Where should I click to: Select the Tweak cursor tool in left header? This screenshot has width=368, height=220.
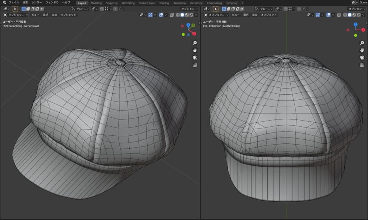(15, 9)
